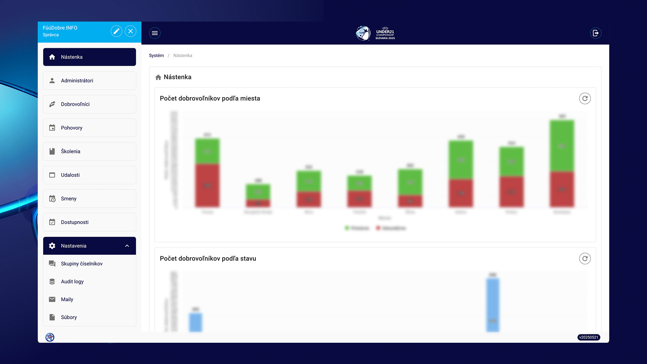Open Školenia from the sidebar
Viewport: 647px width, 364px height.
(89, 151)
